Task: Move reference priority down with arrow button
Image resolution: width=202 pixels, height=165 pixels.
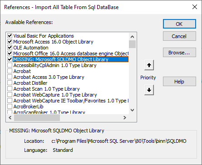Action: (149, 90)
